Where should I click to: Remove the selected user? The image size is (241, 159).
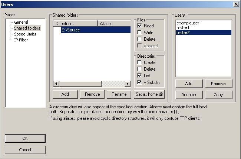[x=218, y=84]
